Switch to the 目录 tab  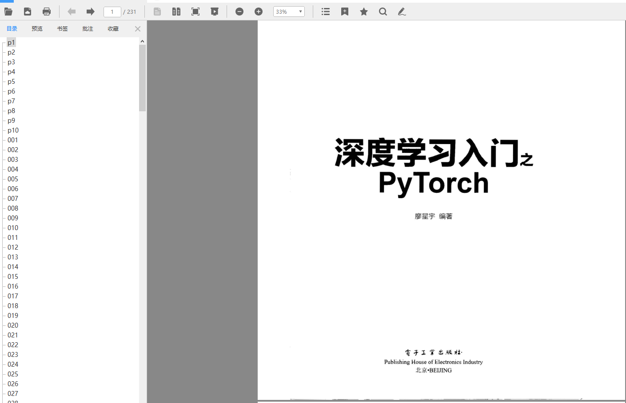coord(12,29)
